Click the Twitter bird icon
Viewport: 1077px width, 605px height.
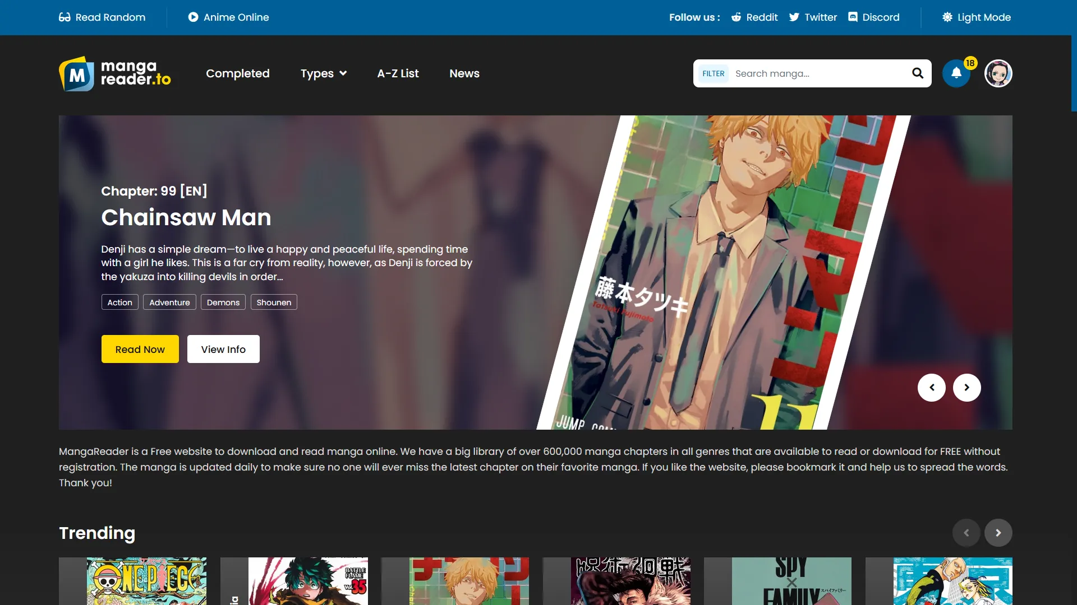[794, 17]
